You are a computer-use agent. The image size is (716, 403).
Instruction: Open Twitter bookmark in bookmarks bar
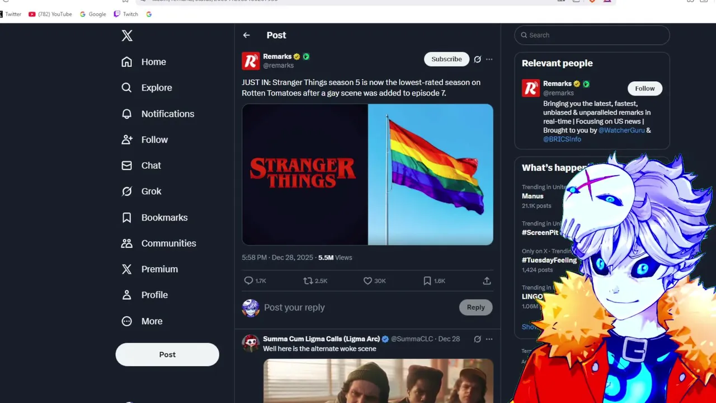point(10,14)
